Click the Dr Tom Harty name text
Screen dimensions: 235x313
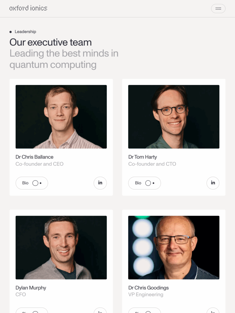click(143, 157)
